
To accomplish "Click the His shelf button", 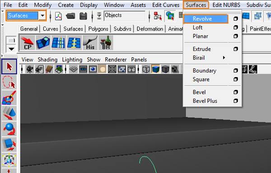I will click(90, 43).
